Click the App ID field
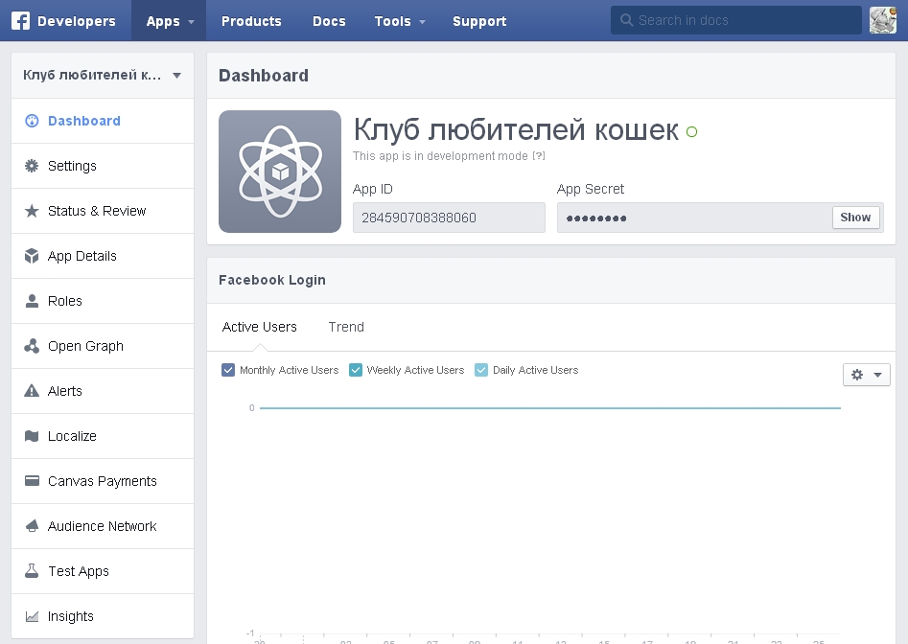The height and width of the screenshot is (644, 908). click(x=449, y=218)
